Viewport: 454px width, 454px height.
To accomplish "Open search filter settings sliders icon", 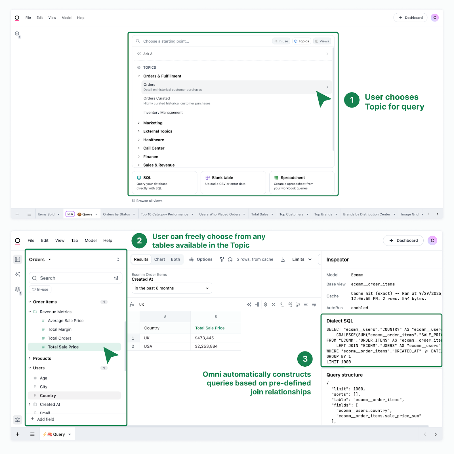I will (116, 278).
